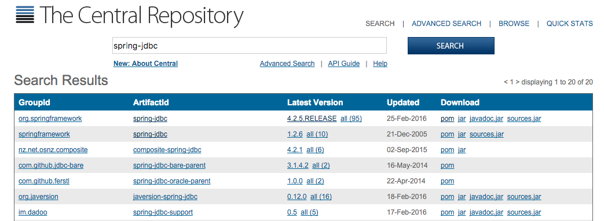Download sources.jar for javersion-spring-jdbc
604x221 pixels.
point(524,197)
